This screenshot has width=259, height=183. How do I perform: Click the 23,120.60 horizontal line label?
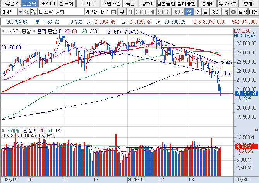pyautogui.click(x=11, y=47)
